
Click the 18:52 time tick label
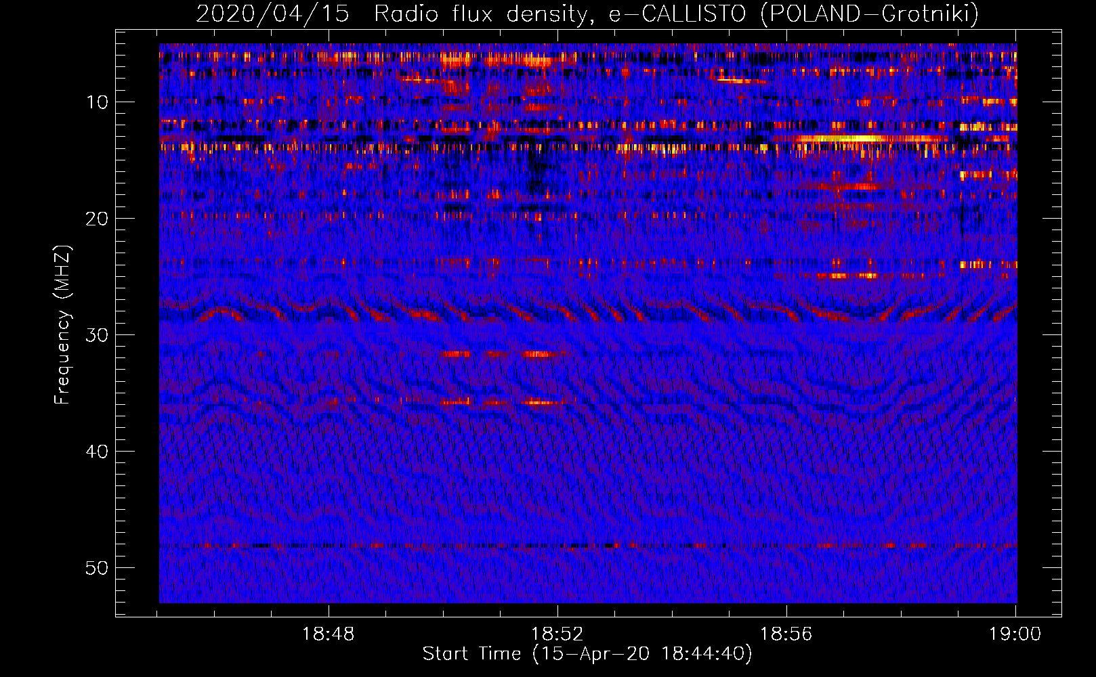coord(557,634)
